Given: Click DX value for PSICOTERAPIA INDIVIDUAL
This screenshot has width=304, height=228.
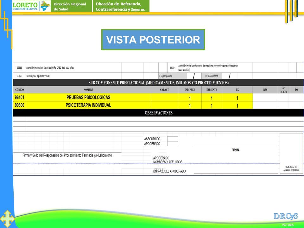Looking at the screenshot, I should (237, 106).
